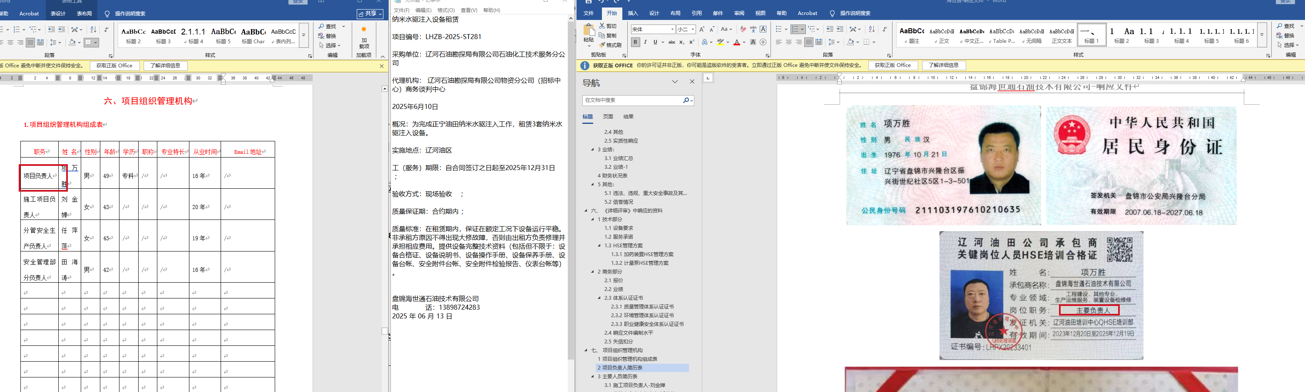Click the navigation search box (在文档中搜索)

632,100
